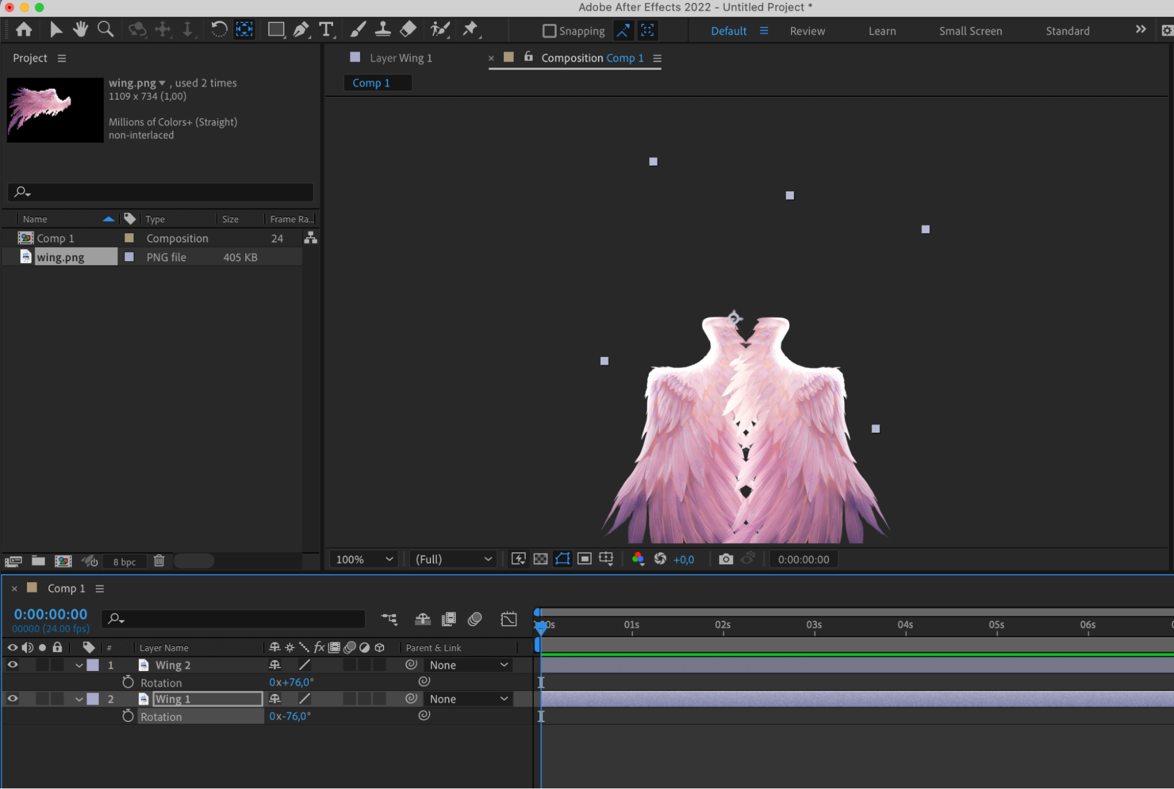Viewport: 1174px width, 789px height.
Task: Select the Zoom tool in toolbar
Action: point(106,29)
